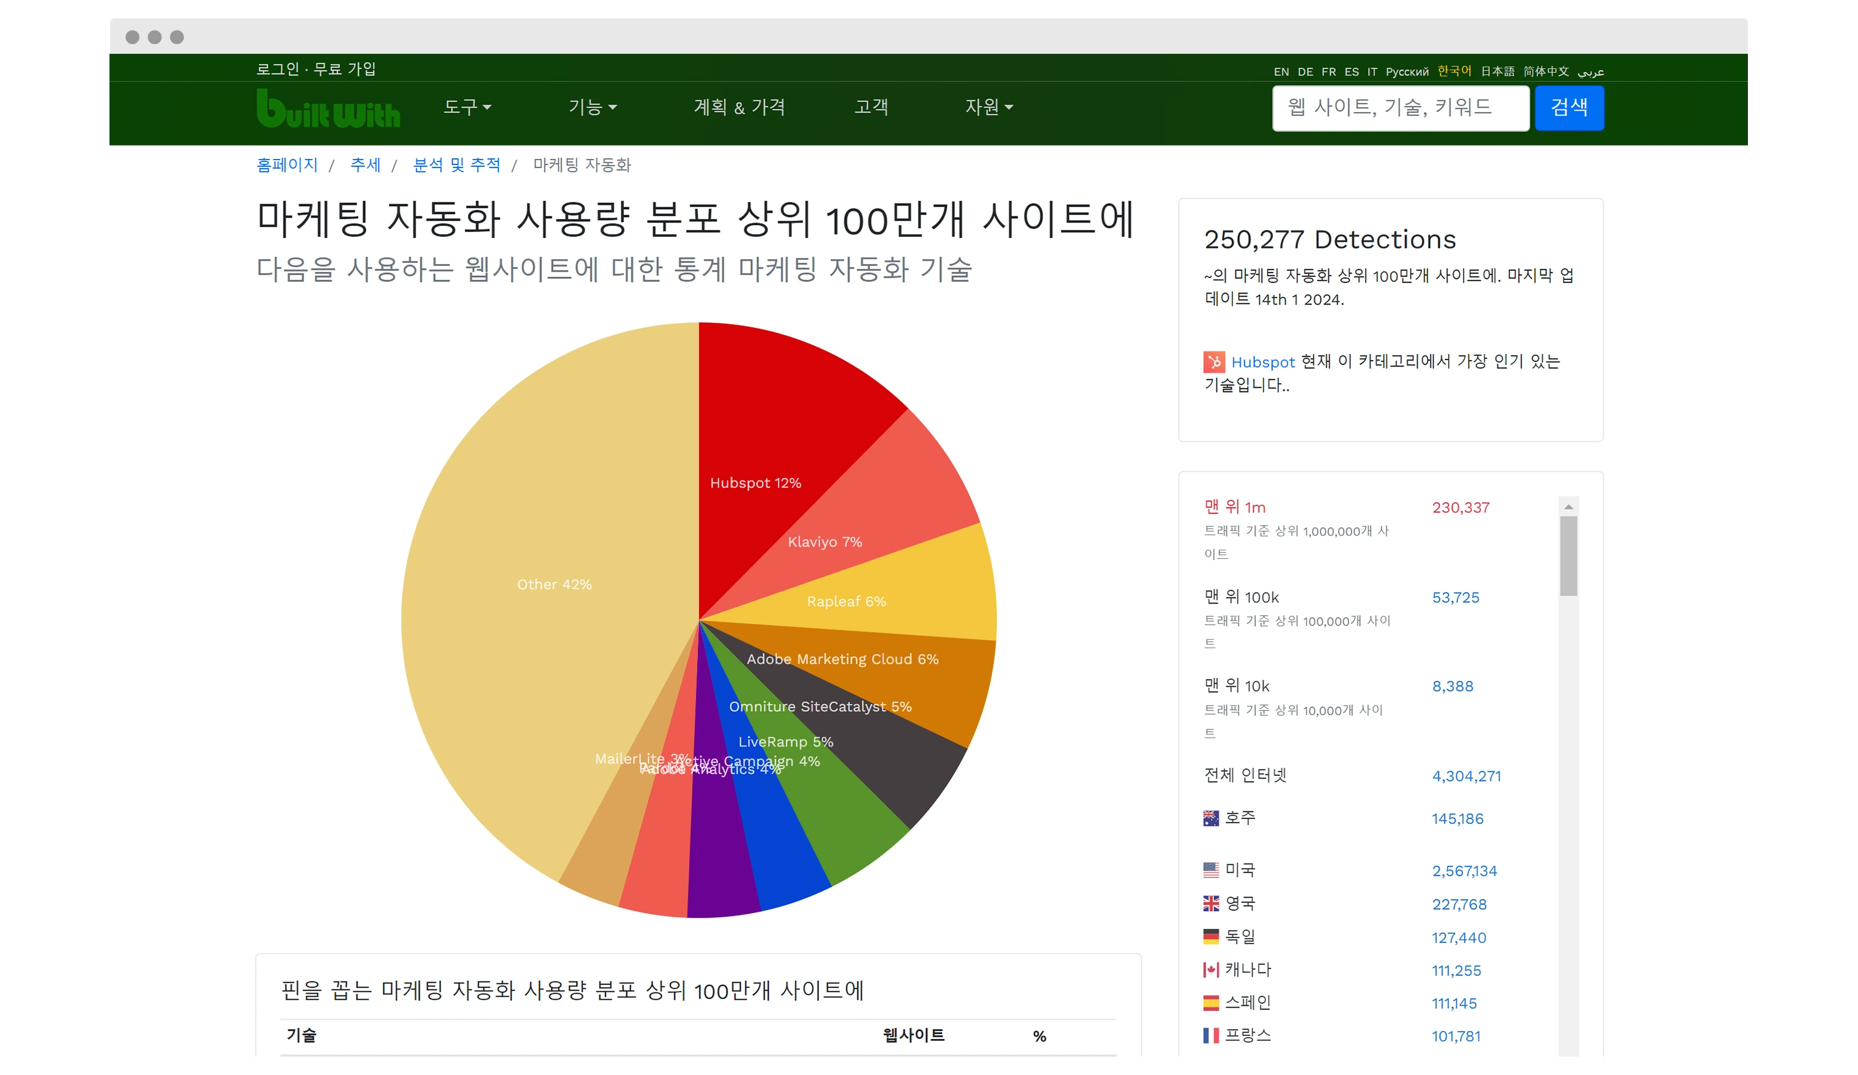Click the Spain flag icon
Screen dimensions: 1858x1075
[x=1211, y=1003]
